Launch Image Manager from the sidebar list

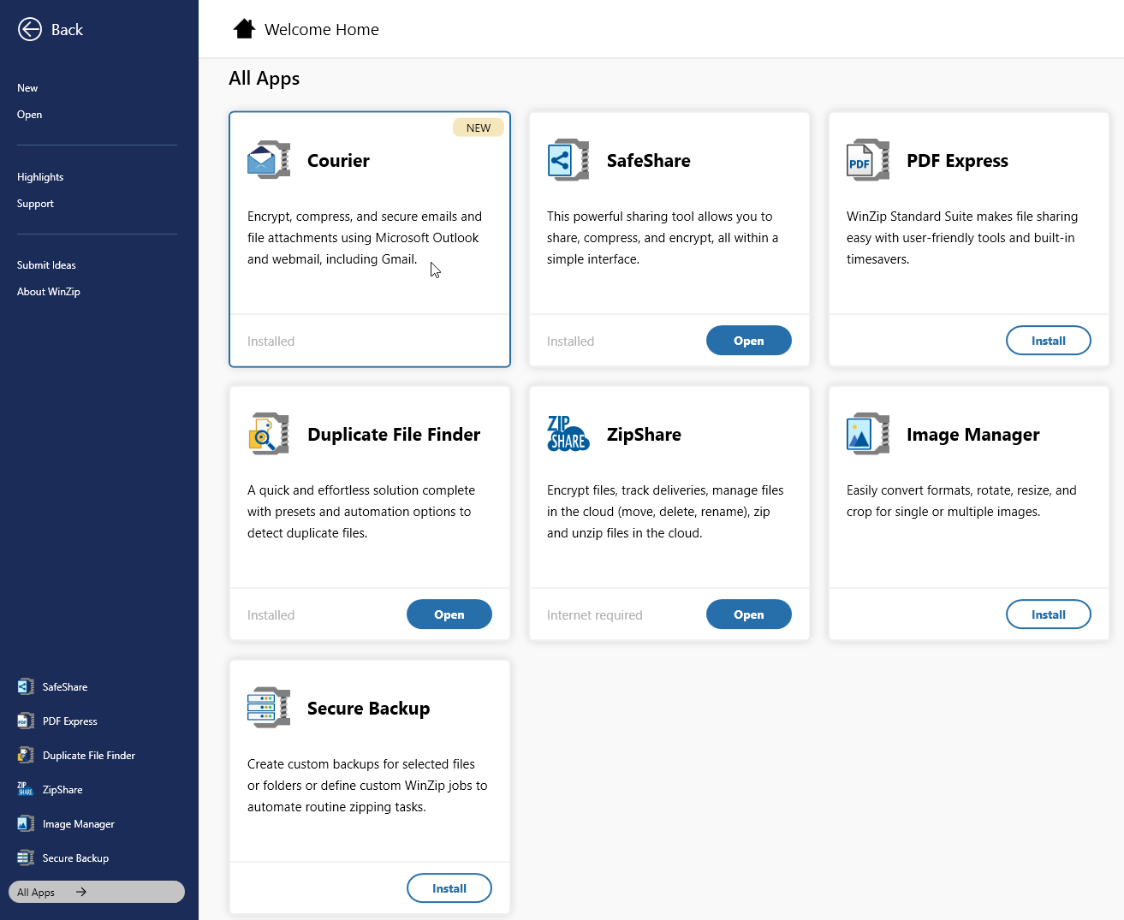pos(79,824)
